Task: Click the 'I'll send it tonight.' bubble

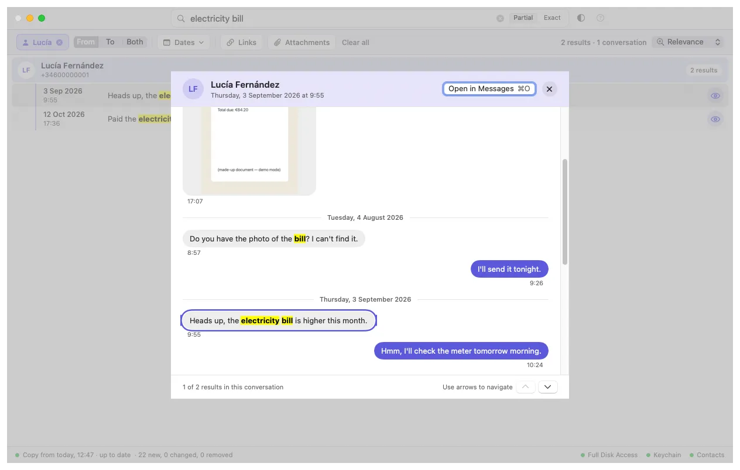Action: tap(509, 269)
